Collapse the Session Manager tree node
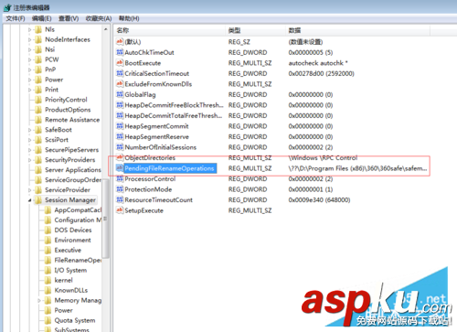 29,200
